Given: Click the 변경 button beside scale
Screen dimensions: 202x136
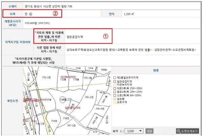Looking at the screenshot, I should click(x=150, y=131).
